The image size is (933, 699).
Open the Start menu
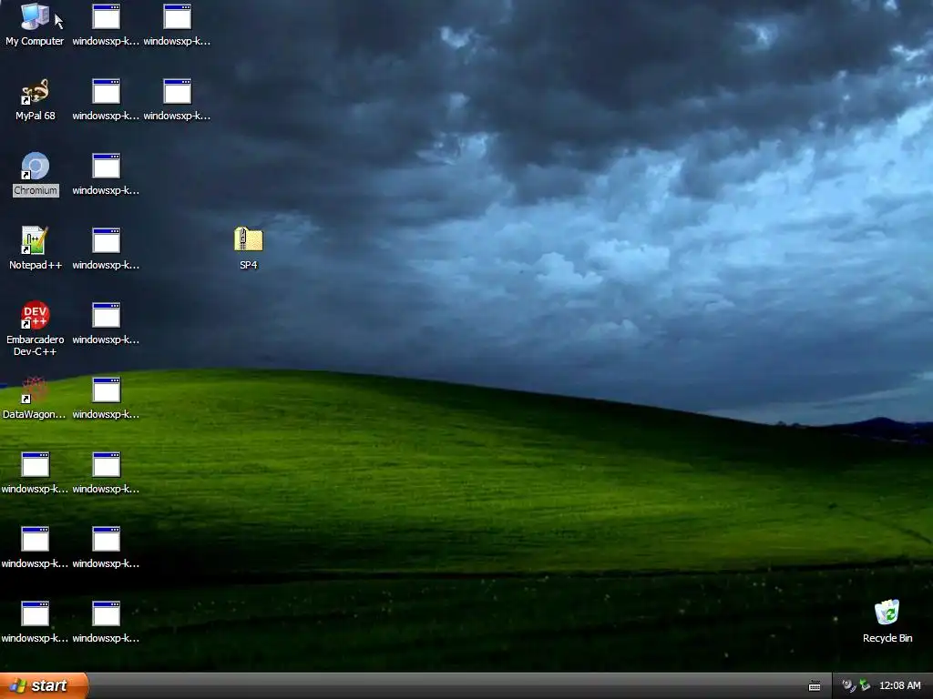[x=44, y=685]
